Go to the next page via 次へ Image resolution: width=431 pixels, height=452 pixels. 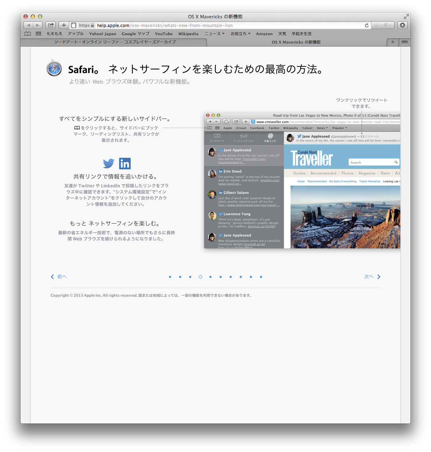[372, 277]
